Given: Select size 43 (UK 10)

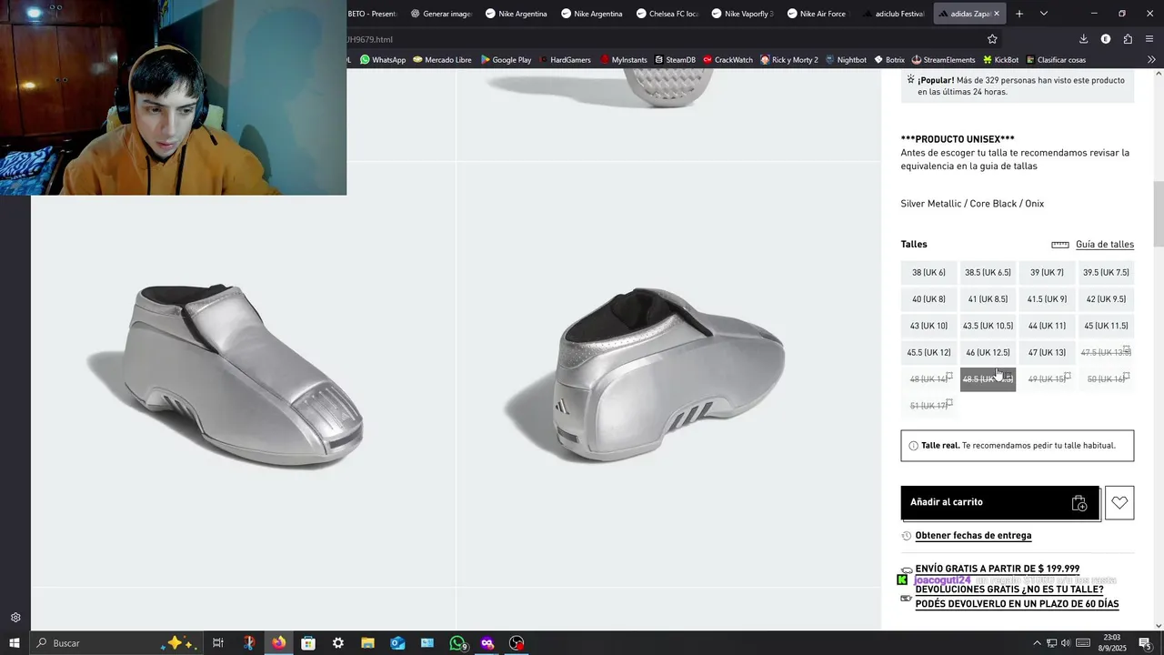Looking at the screenshot, I should [x=928, y=326].
